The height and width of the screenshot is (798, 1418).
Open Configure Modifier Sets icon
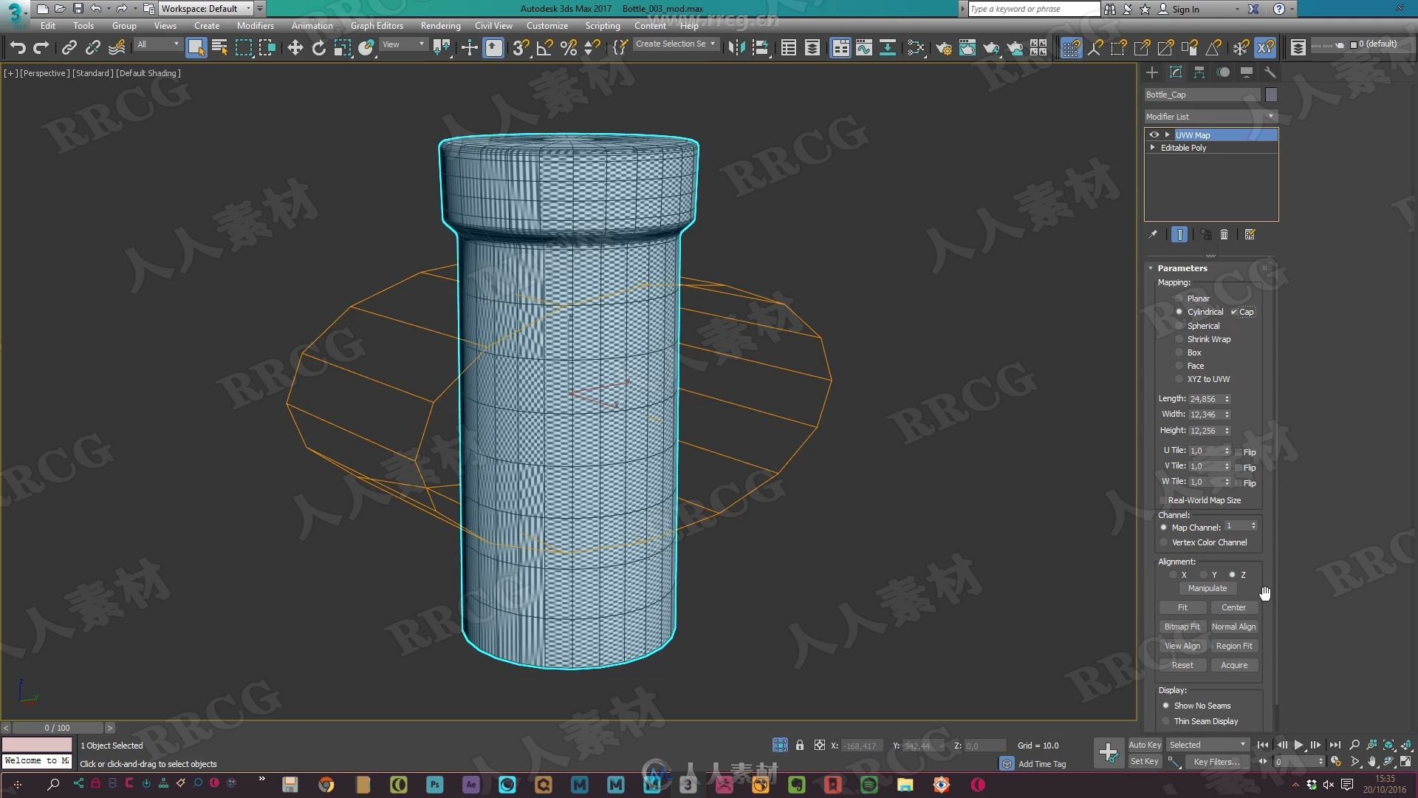click(x=1250, y=235)
